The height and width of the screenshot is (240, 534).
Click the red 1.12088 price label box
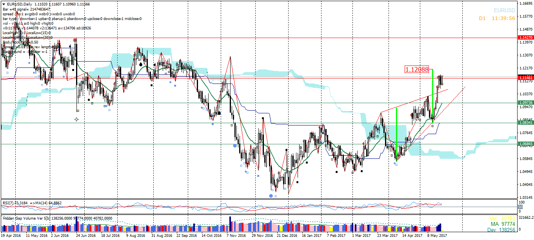click(x=417, y=69)
